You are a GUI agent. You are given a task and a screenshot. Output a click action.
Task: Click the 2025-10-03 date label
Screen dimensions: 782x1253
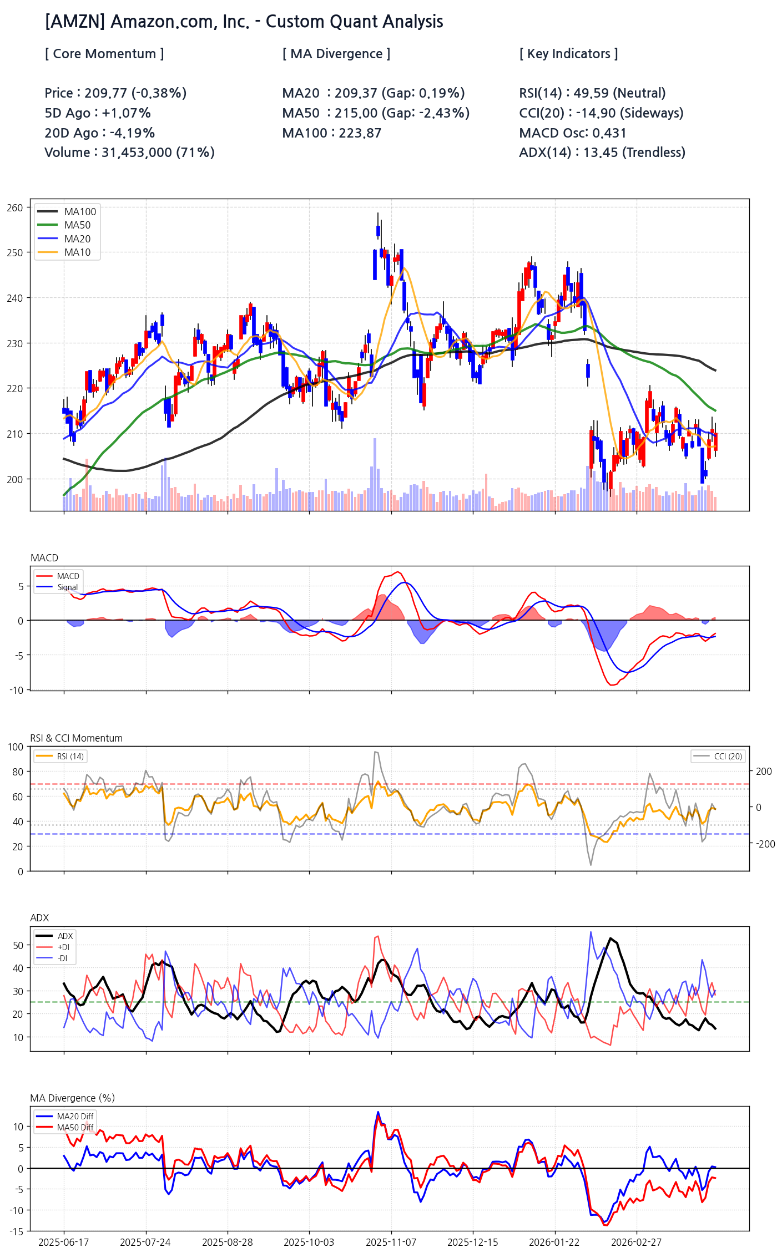coord(309,1242)
